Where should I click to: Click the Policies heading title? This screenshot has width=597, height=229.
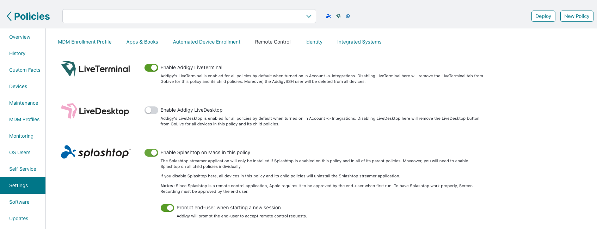(32, 16)
